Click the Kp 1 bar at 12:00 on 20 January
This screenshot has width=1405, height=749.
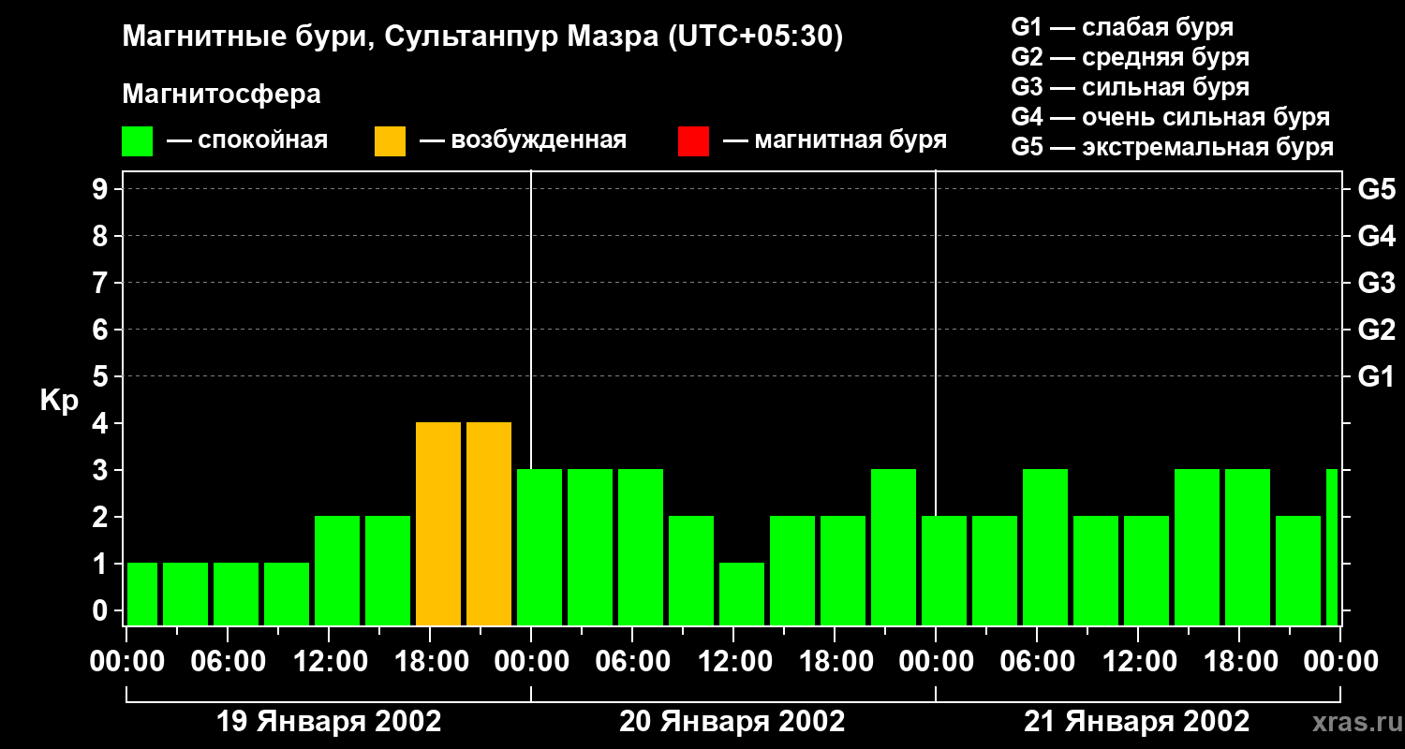742,594
